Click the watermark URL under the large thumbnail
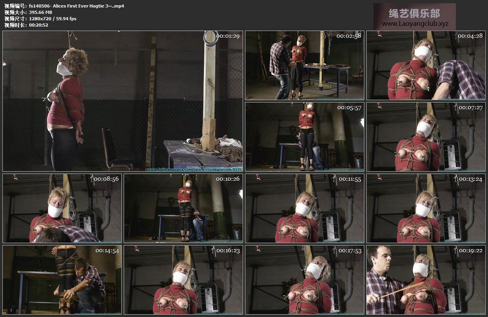The height and width of the screenshot is (317, 488). (194, 170)
